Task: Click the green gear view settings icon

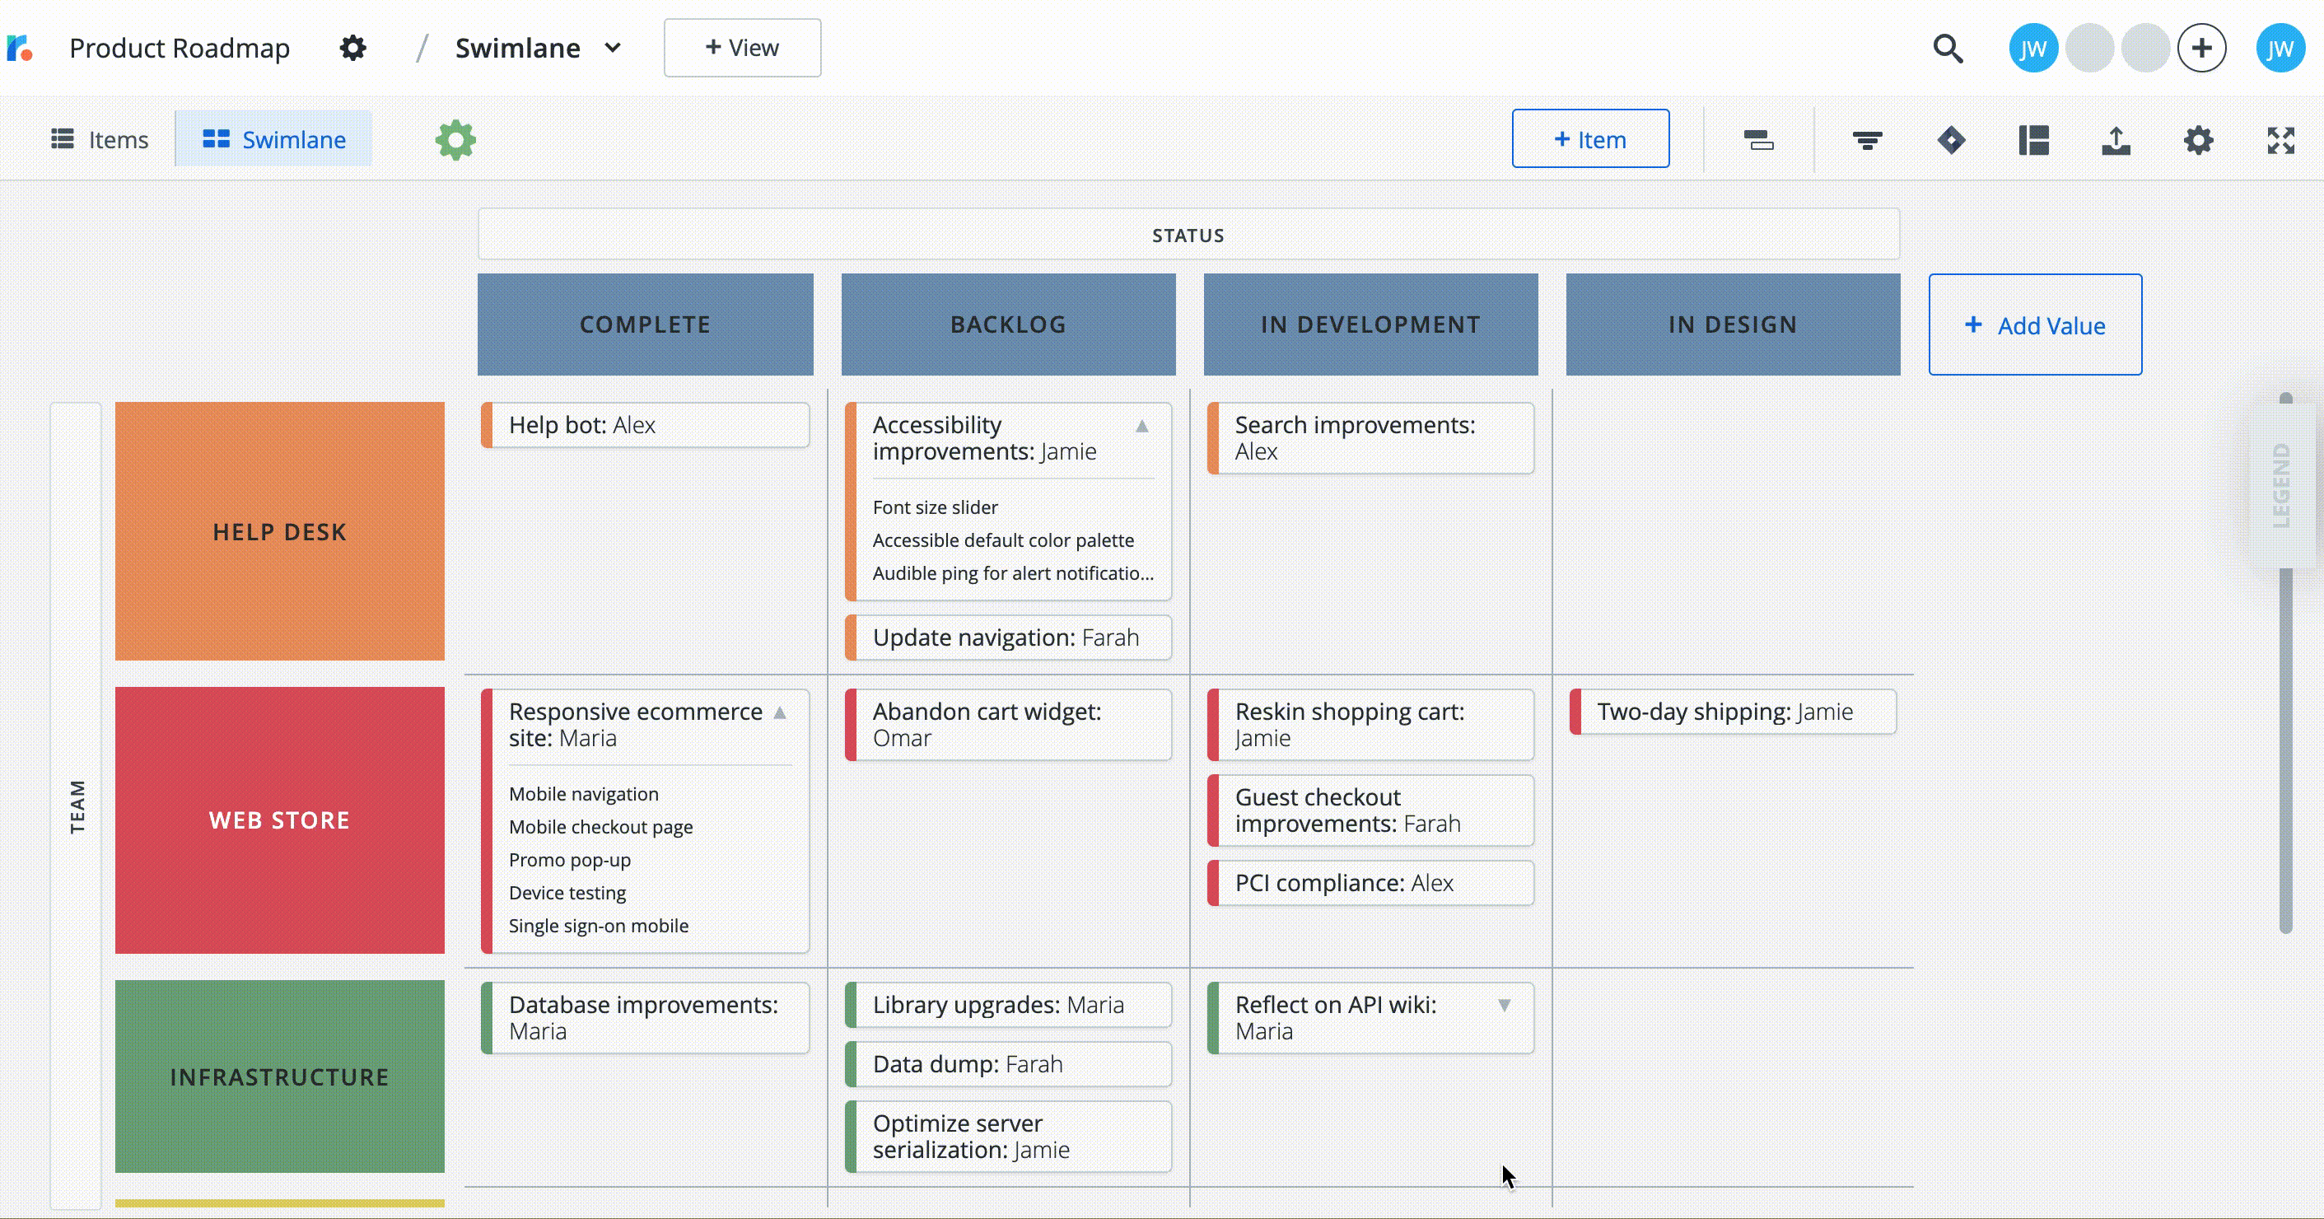Action: [x=455, y=140]
